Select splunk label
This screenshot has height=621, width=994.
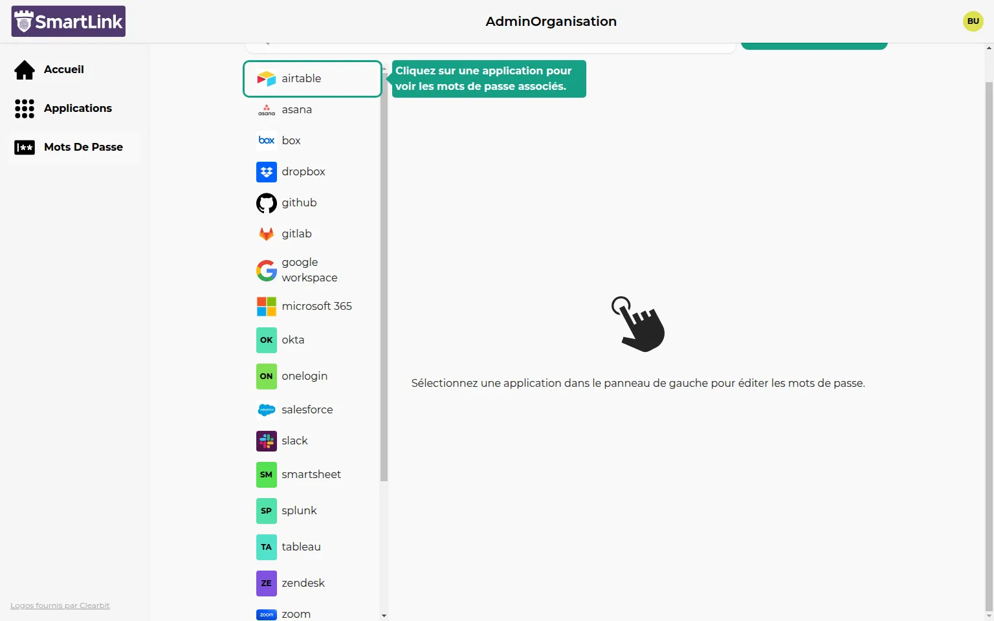(x=300, y=511)
